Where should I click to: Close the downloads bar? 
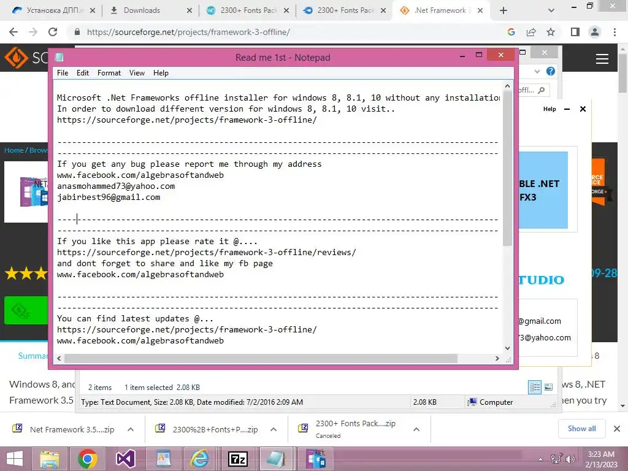pos(617,429)
